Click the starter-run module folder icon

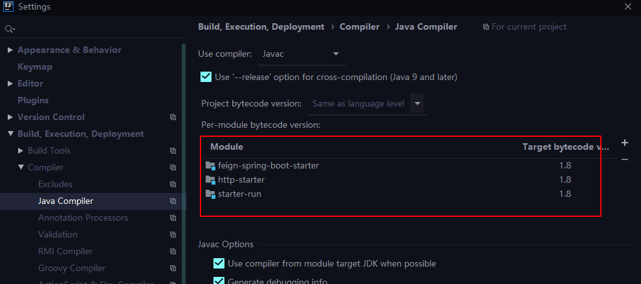pos(210,194)
